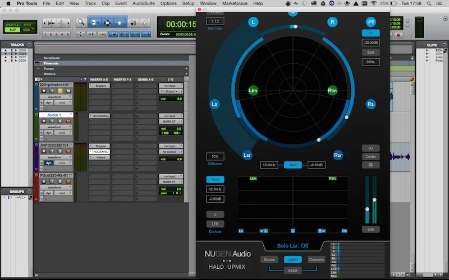Click zoom preset 1 button
449x280 pixels.
click(x=45, y=34)
